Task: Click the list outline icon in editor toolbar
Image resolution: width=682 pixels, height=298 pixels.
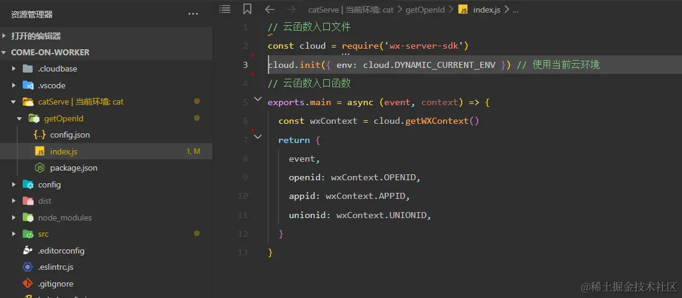Action: click(x=225, y=8)
